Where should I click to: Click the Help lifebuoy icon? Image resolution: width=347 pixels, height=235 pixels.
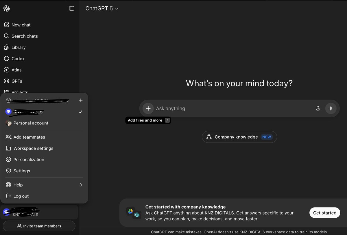tap(8, 185)
